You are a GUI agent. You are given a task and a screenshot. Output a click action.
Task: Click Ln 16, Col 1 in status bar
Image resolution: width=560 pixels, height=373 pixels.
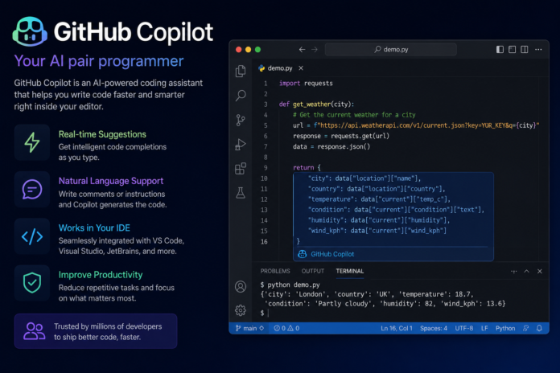[397, 328]
